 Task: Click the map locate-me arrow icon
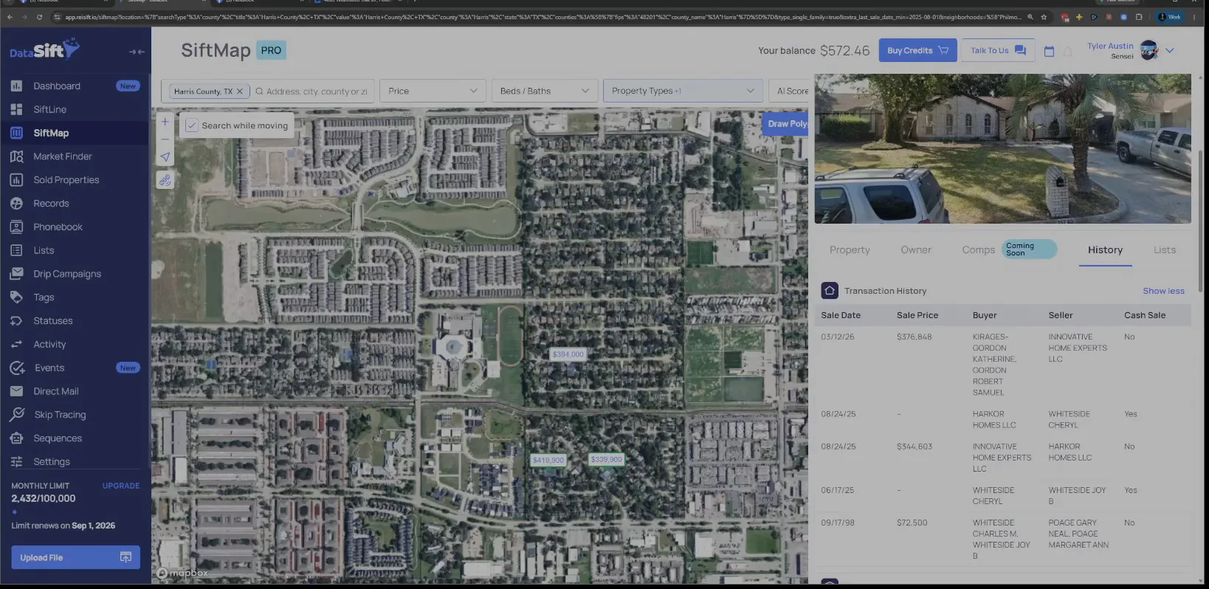point(165,156)
